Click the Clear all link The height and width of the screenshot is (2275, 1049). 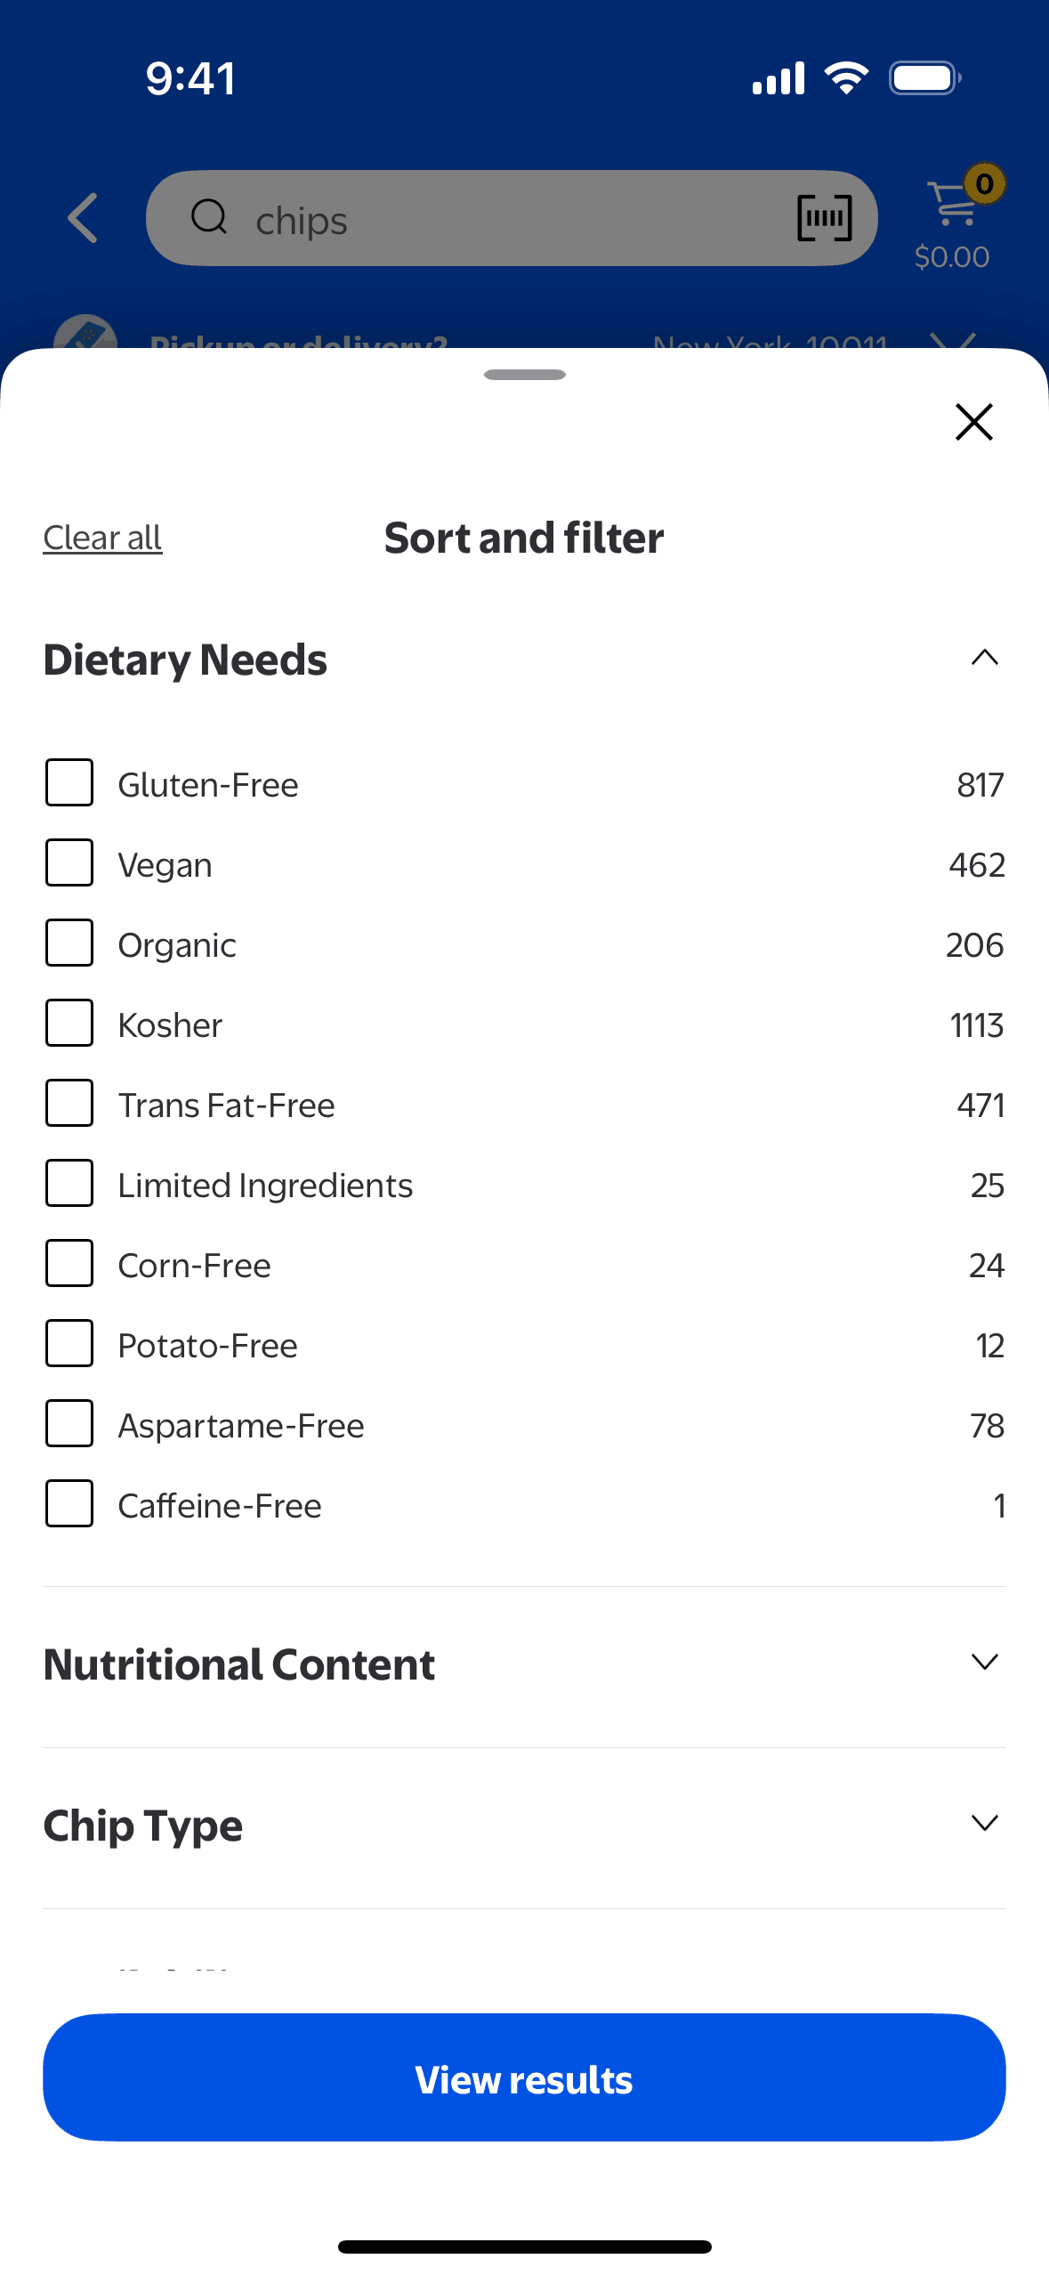(x=102, y=538)
